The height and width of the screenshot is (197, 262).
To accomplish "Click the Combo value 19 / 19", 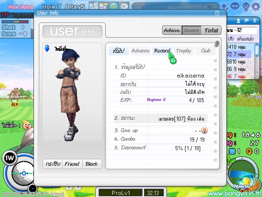I will pos(197,140).
